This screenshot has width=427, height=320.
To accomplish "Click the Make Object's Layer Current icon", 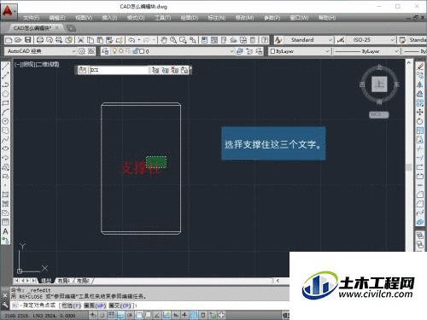I will click(x=240, y=51).
